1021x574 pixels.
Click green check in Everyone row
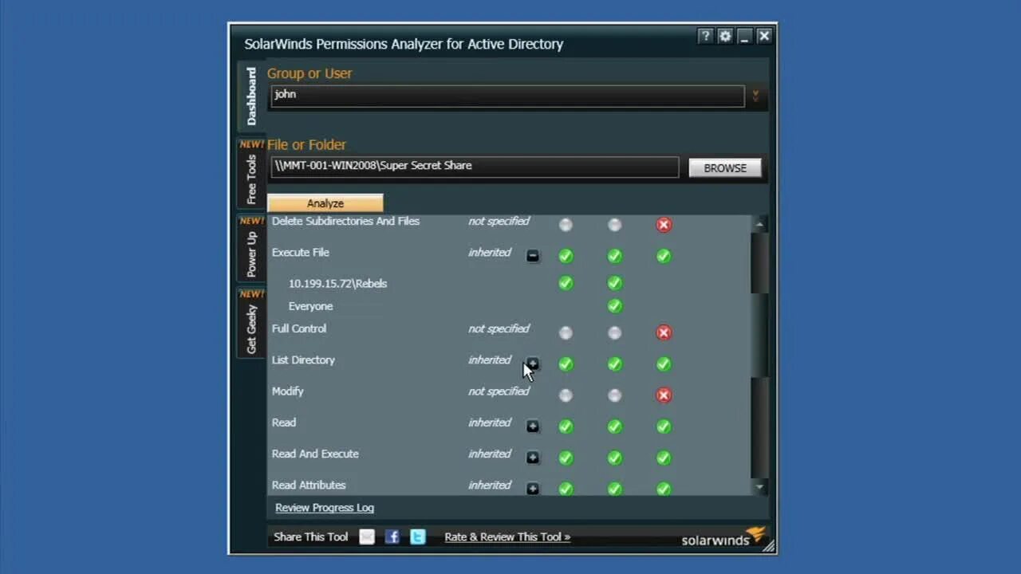click(x=614, y=305)
